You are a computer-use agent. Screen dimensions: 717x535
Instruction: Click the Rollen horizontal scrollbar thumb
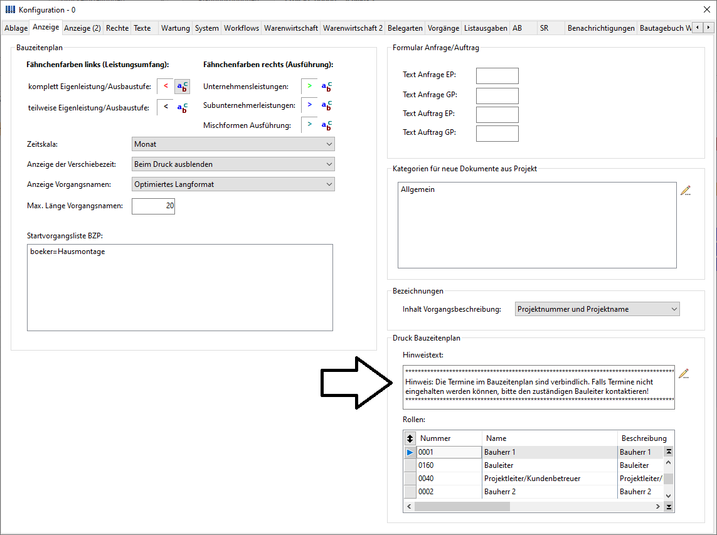pyautogui.click(x=462, y=507)
